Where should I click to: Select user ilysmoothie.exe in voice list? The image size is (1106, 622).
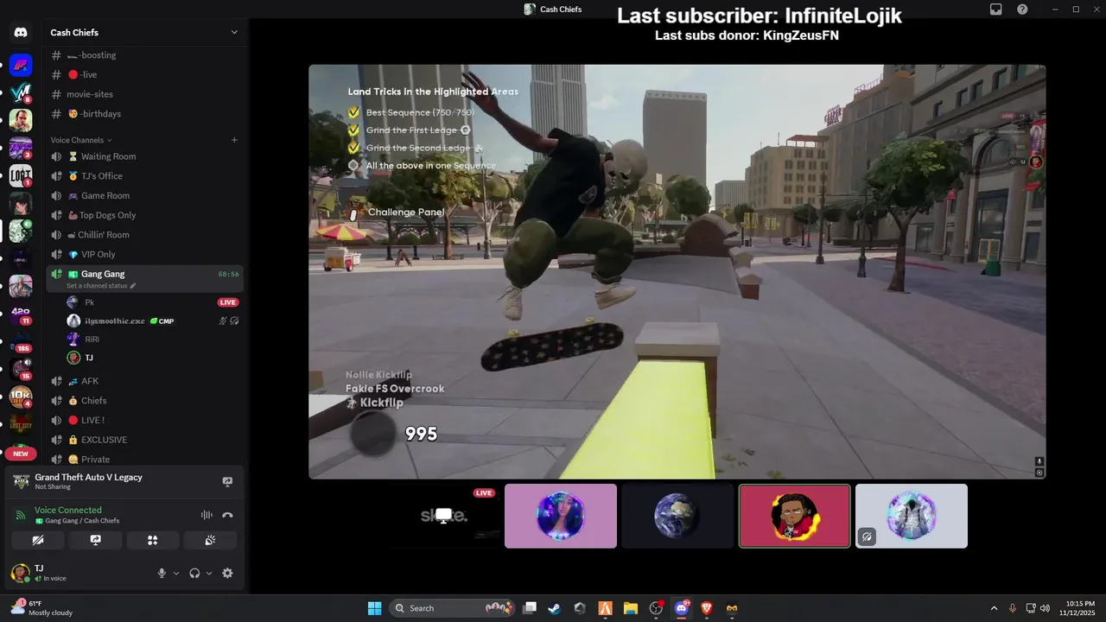[152, 321]
